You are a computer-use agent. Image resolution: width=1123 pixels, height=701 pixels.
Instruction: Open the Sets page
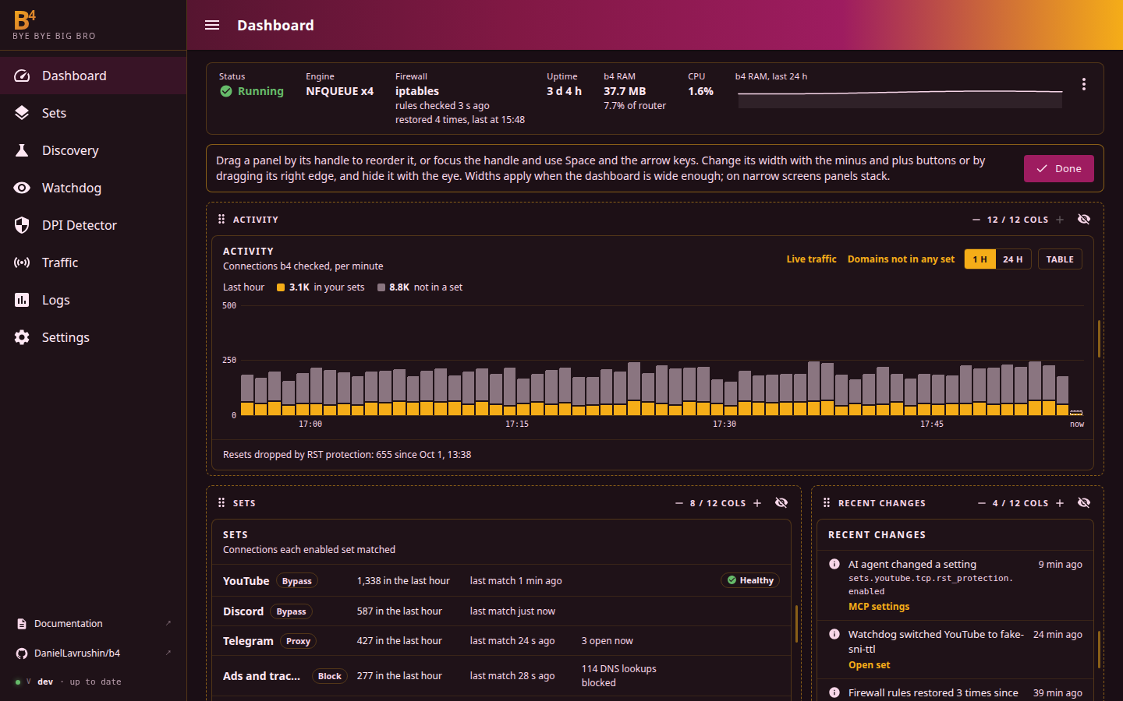94,113
